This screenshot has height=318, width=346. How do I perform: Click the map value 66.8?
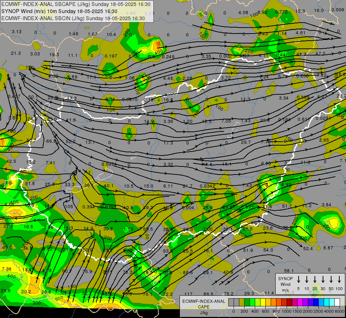coord(51,141)
